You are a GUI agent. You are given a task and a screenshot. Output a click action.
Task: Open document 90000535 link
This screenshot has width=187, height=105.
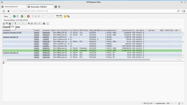(46, 48)
